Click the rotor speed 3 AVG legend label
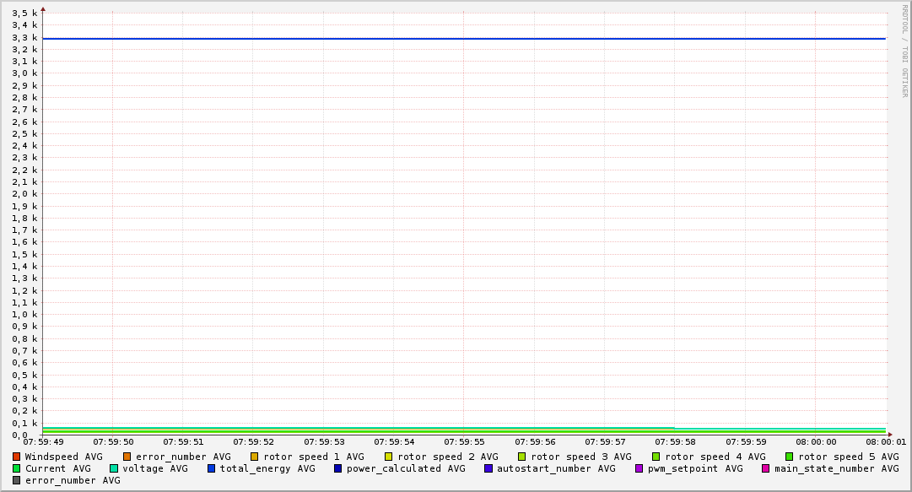This screenshot has width=912, height=492. click(x=580, y=457)
